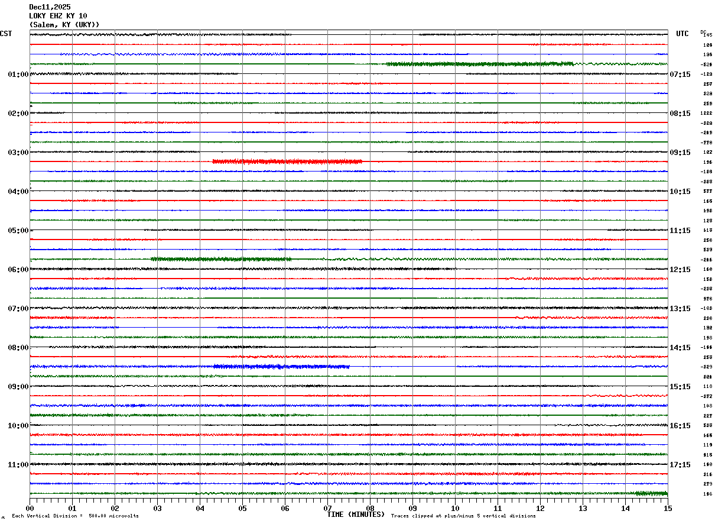Click the 08:15 UTC time label
Image resolution: width=715 pixels, height=524 pixels.
[x=680, y=114]
